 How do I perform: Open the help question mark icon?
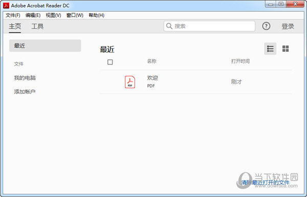(266, 26)
